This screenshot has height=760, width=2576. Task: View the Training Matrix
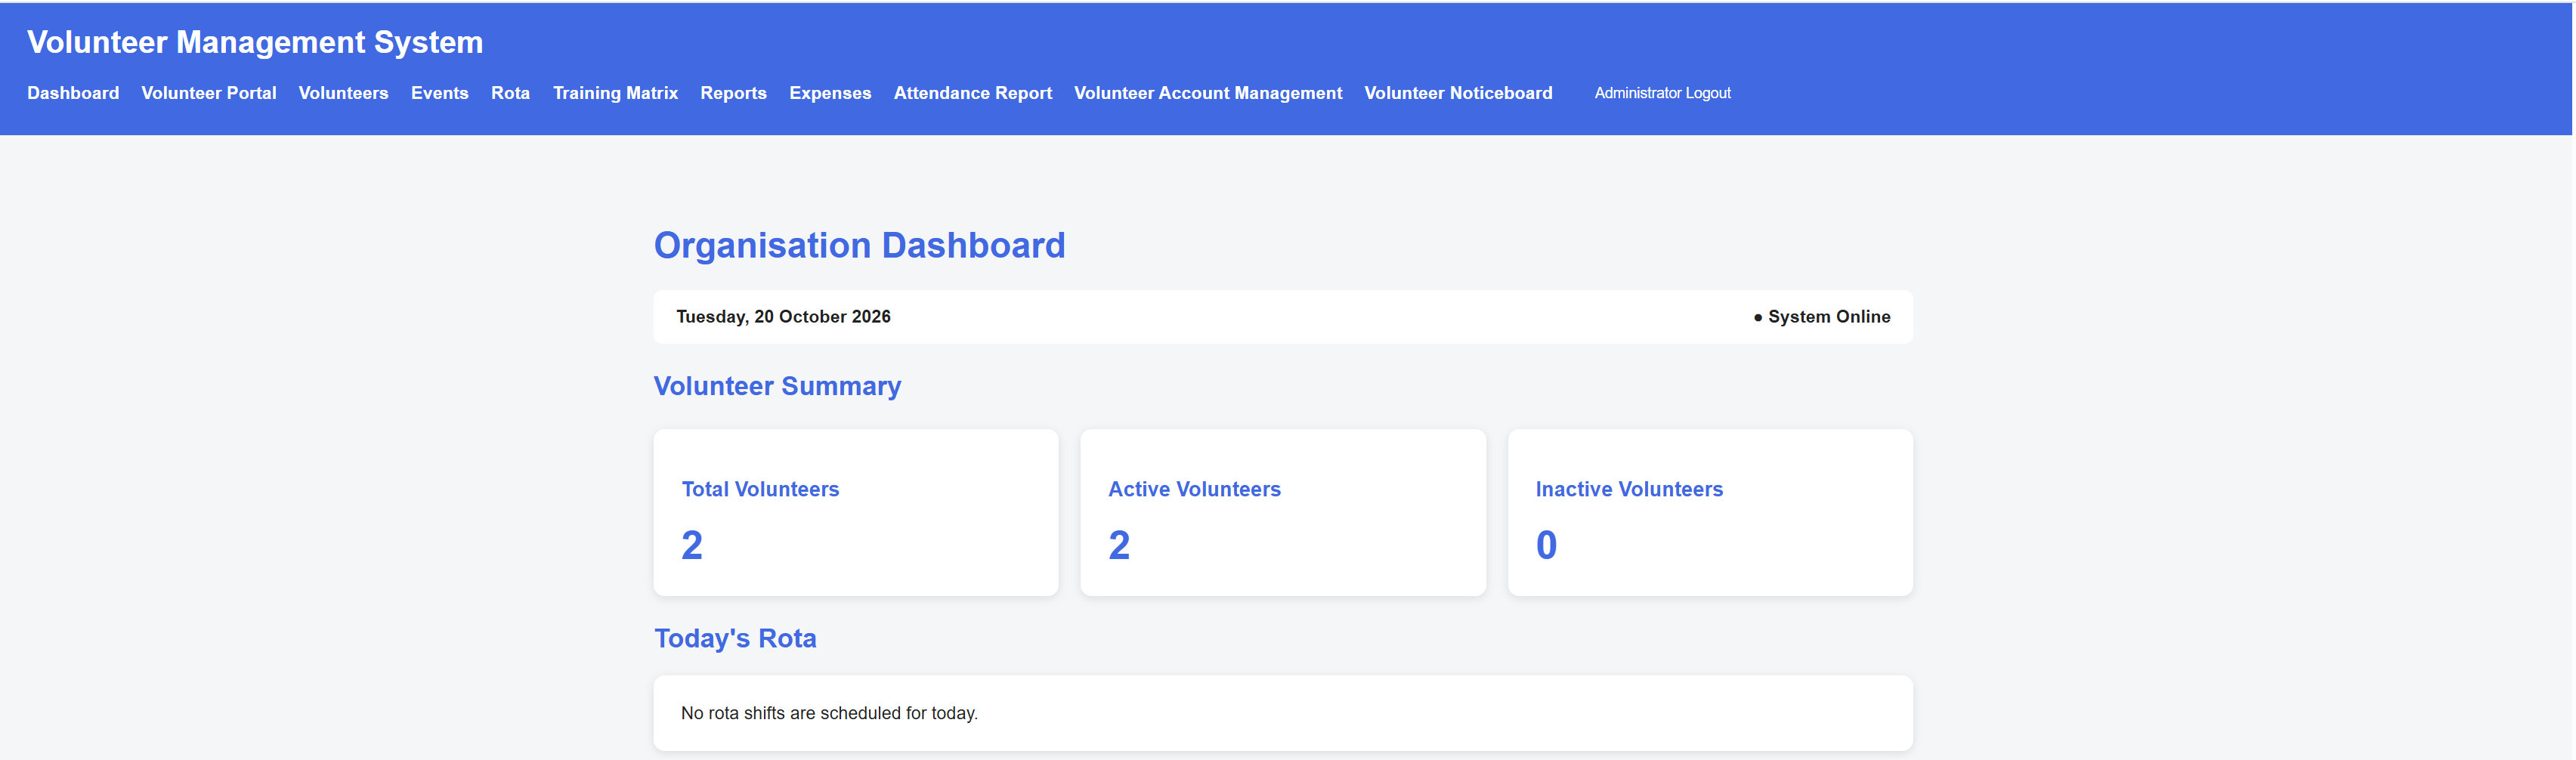615,93
